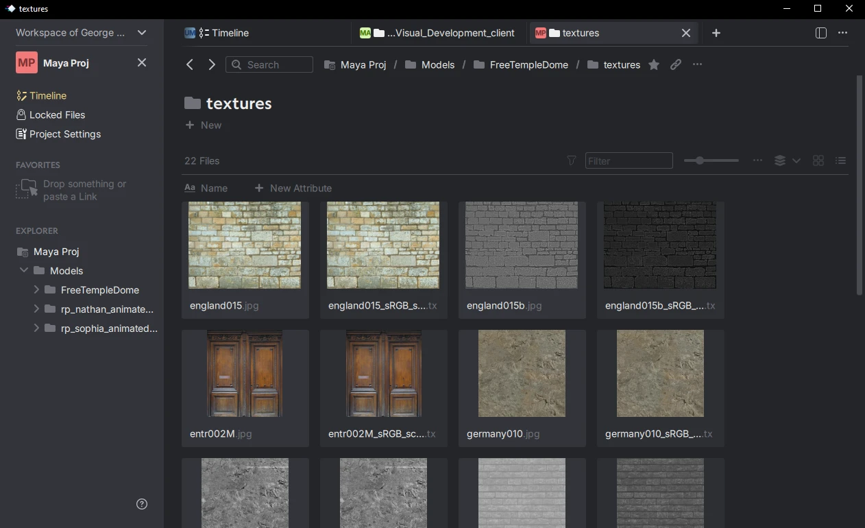
Task: Go back with the left arrow
Action: click(190, 64)
